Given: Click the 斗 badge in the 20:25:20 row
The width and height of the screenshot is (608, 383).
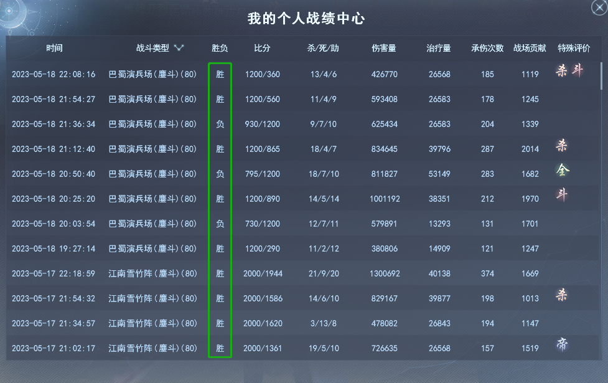Looking at the screenshot, I should tap(562, 194).
